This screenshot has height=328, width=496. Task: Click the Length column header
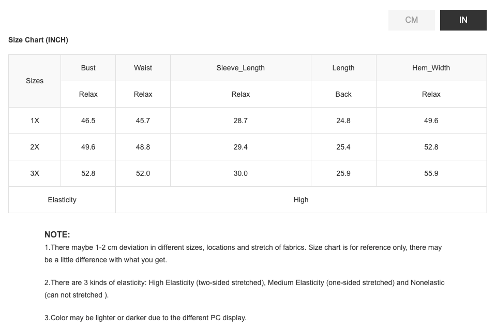(x=343, y=68)
